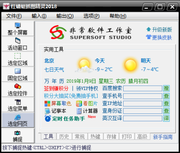
Task: Pick the fixed region (固定区域) capture mode
Action: 18,74
